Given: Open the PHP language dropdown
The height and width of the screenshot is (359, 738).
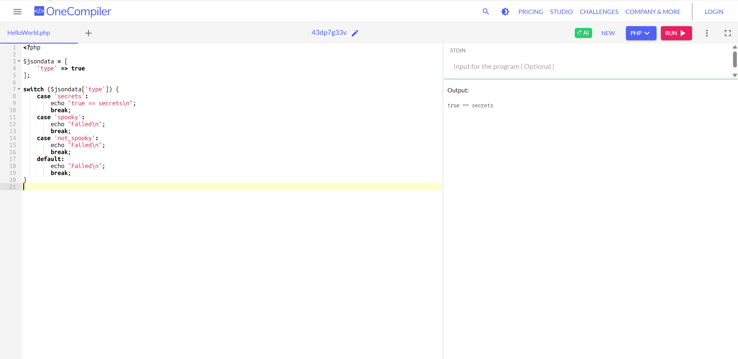Looking at the screenshot, I should click(x=641, y=33).
